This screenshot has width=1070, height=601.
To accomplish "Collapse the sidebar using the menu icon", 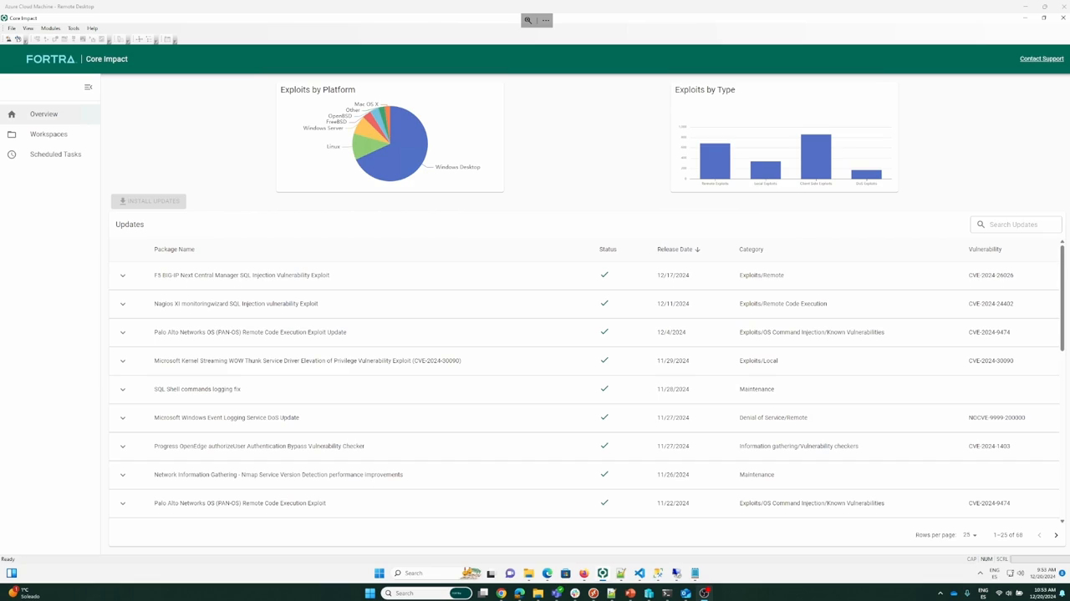I will (89, 87).
